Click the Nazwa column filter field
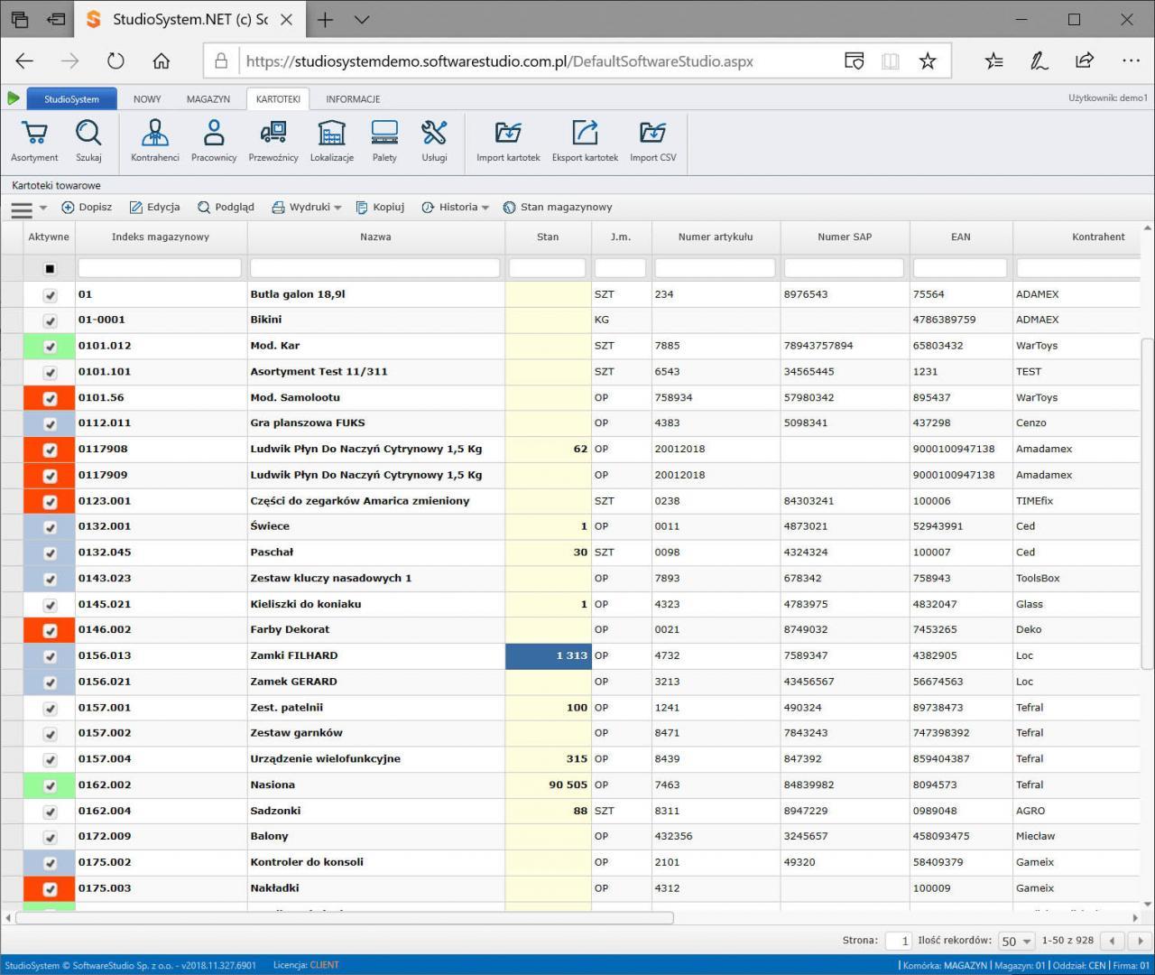The image size is (1155, 975). (x=374, y=268)
